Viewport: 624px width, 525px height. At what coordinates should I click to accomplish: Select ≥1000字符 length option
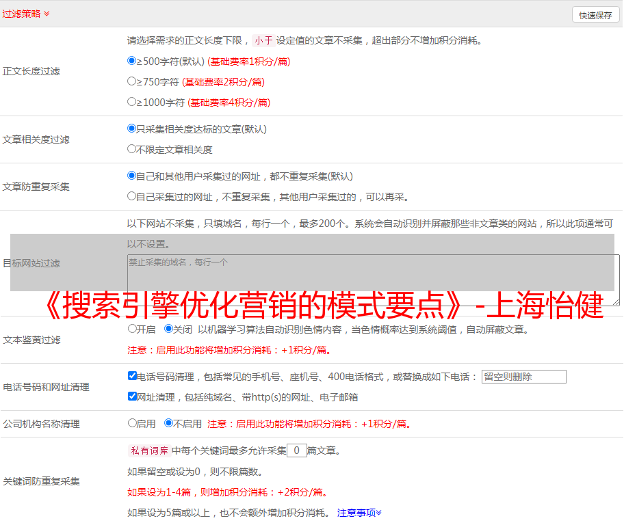[x=132, y=102]
